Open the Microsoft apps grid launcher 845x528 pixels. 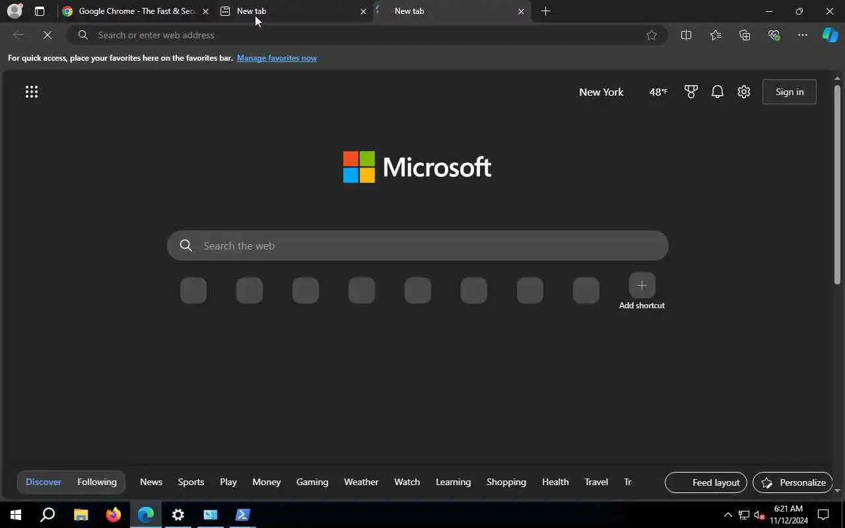click(32, 92)
